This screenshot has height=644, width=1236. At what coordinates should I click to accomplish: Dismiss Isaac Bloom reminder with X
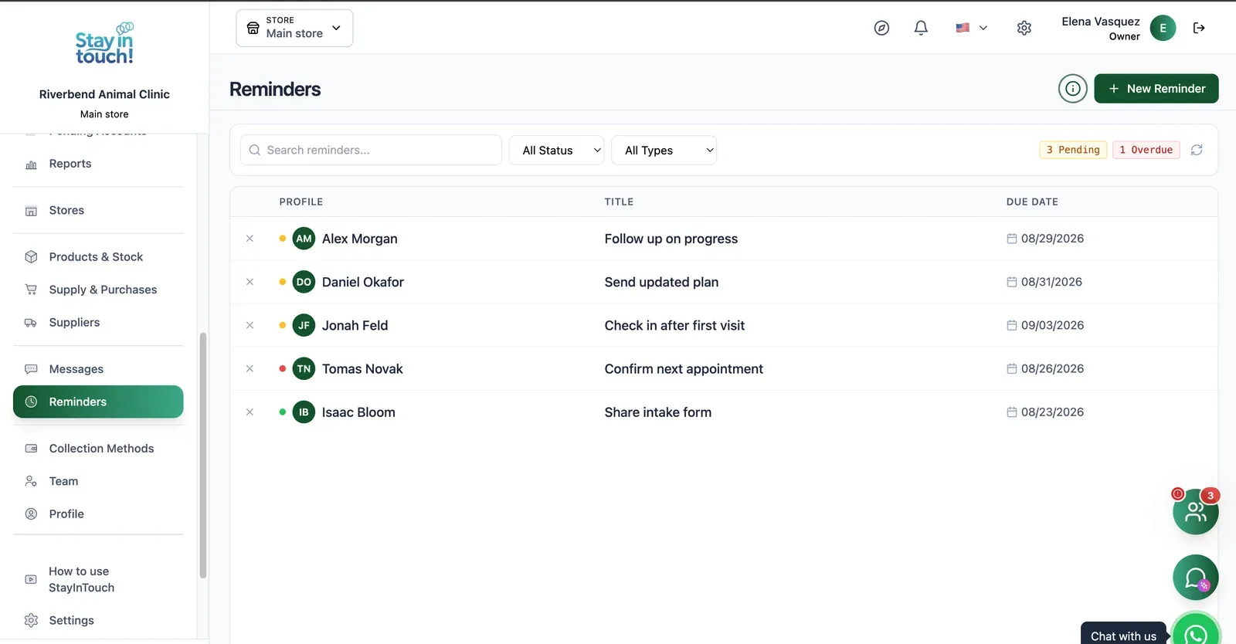250,412
